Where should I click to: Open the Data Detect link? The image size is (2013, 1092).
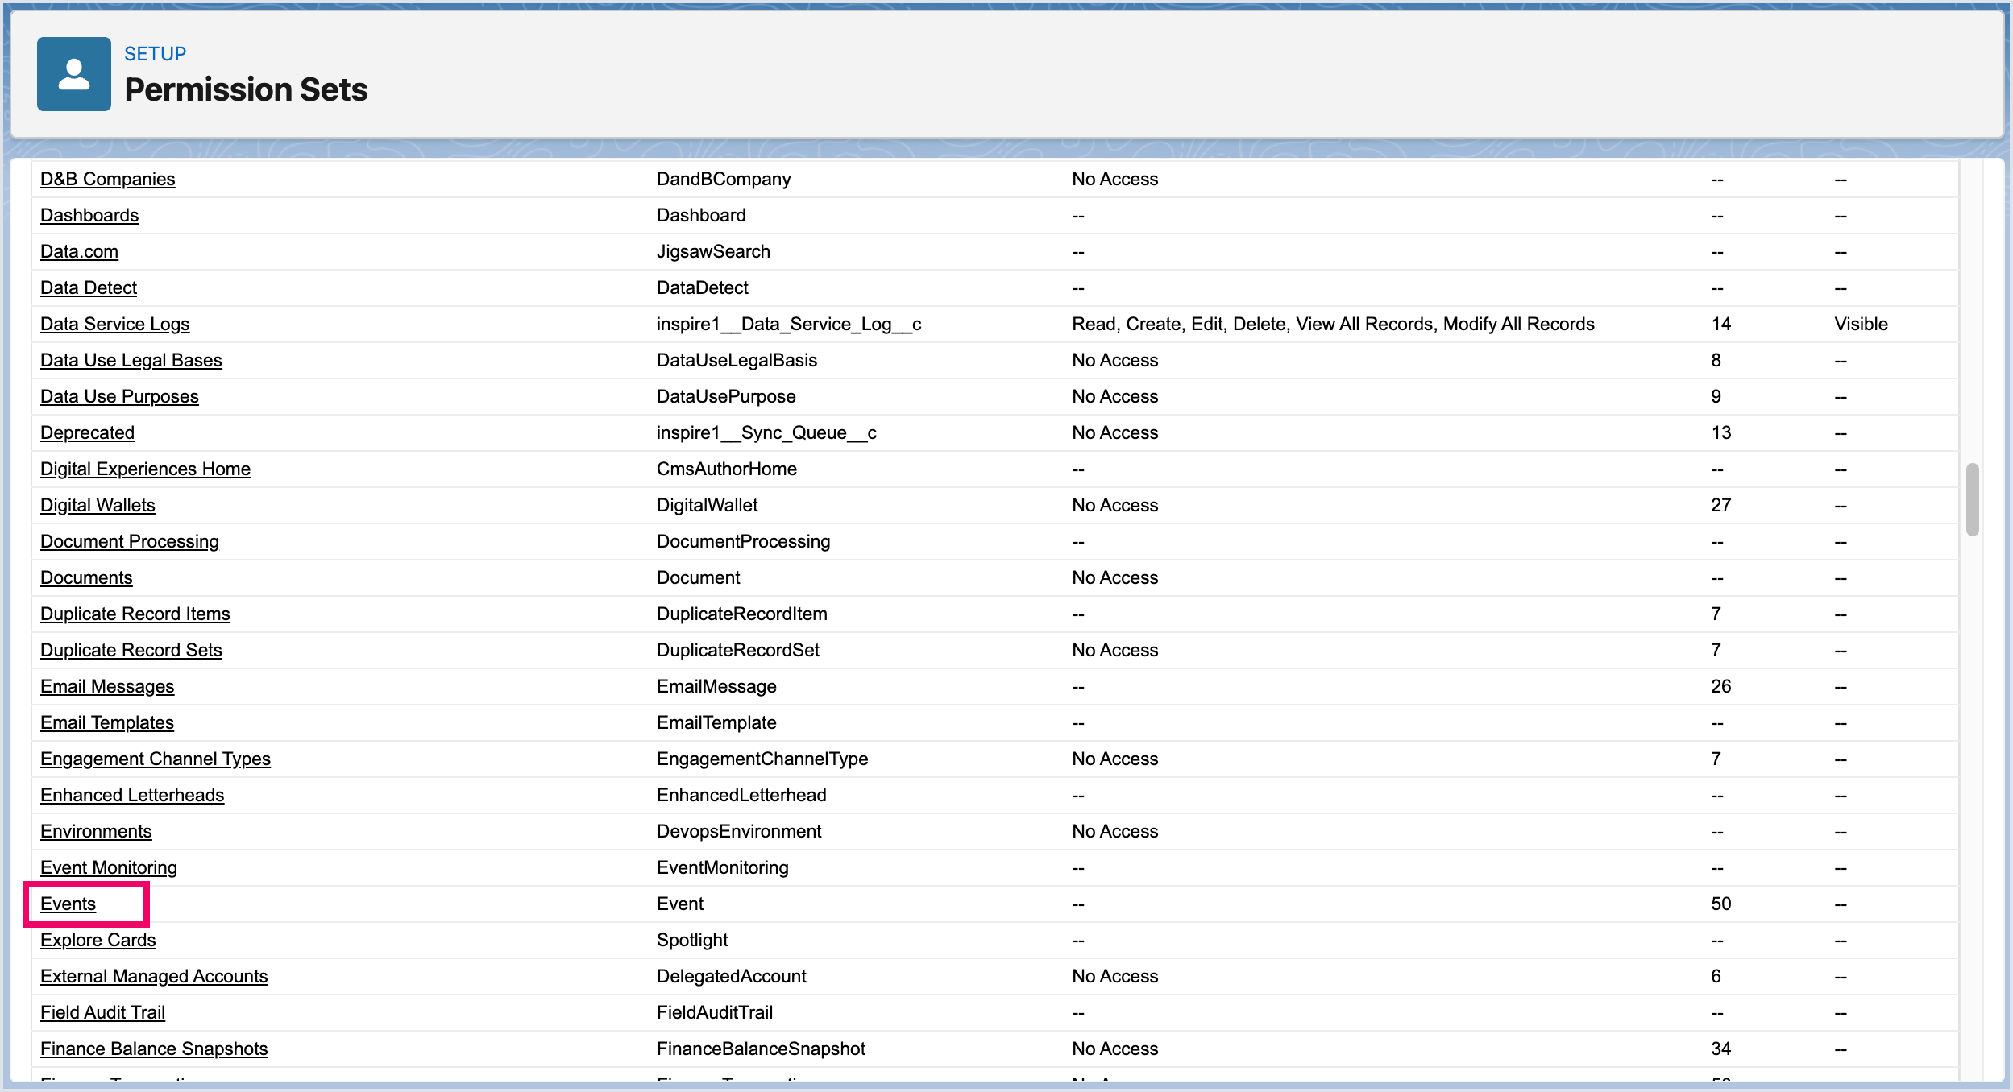click(89, 287)
